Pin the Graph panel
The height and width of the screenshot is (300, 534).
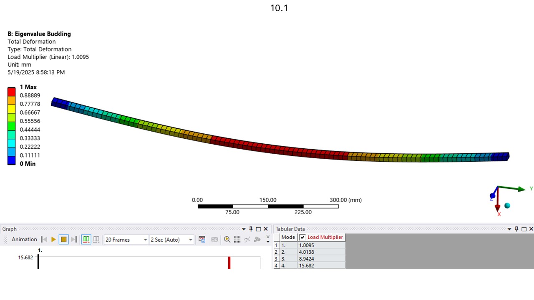pyautogui.click(x=251, y=229)
